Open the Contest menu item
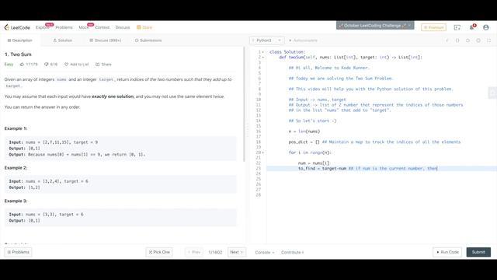The width and height of the screenshot is (497, 280). (x=102, y=28)
